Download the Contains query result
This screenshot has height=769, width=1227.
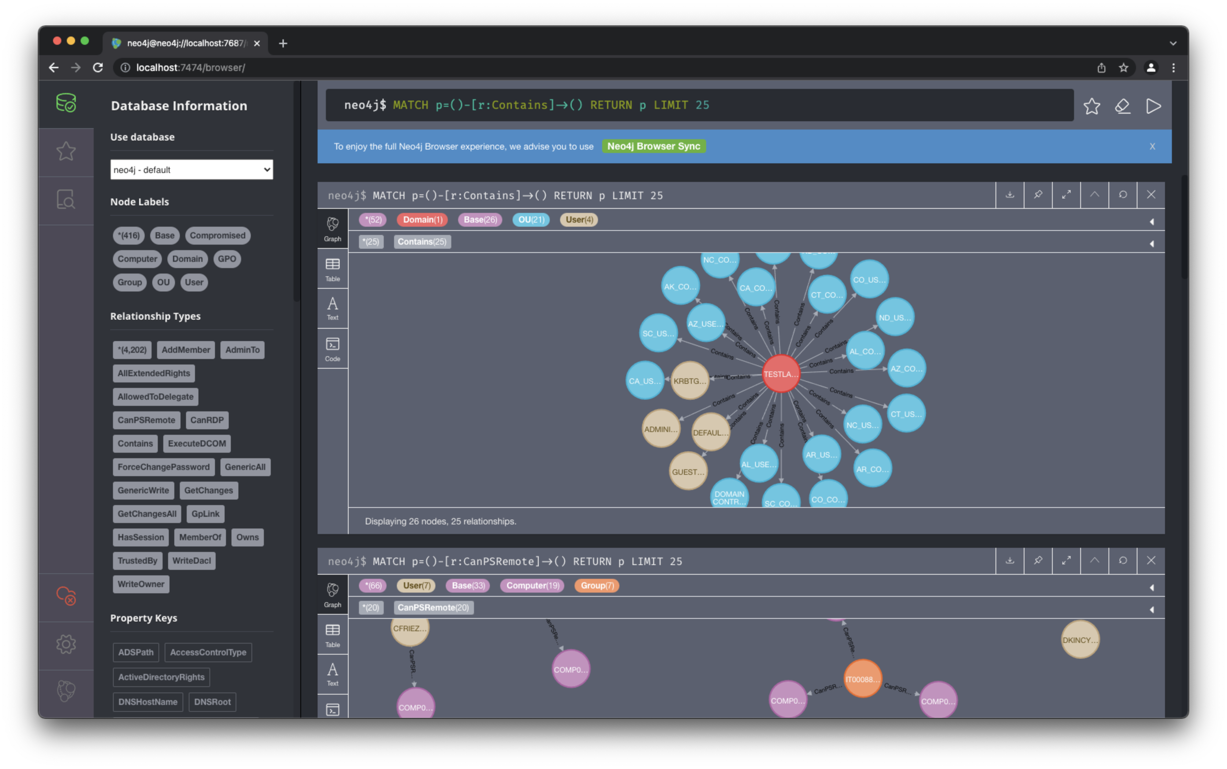(1010, 195)
